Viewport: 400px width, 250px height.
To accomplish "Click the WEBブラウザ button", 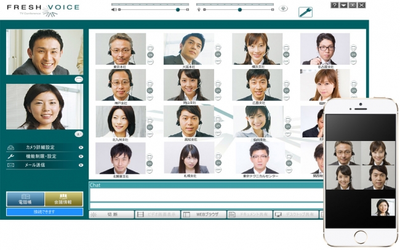I will pyautogui.click(x=204, y=214).
